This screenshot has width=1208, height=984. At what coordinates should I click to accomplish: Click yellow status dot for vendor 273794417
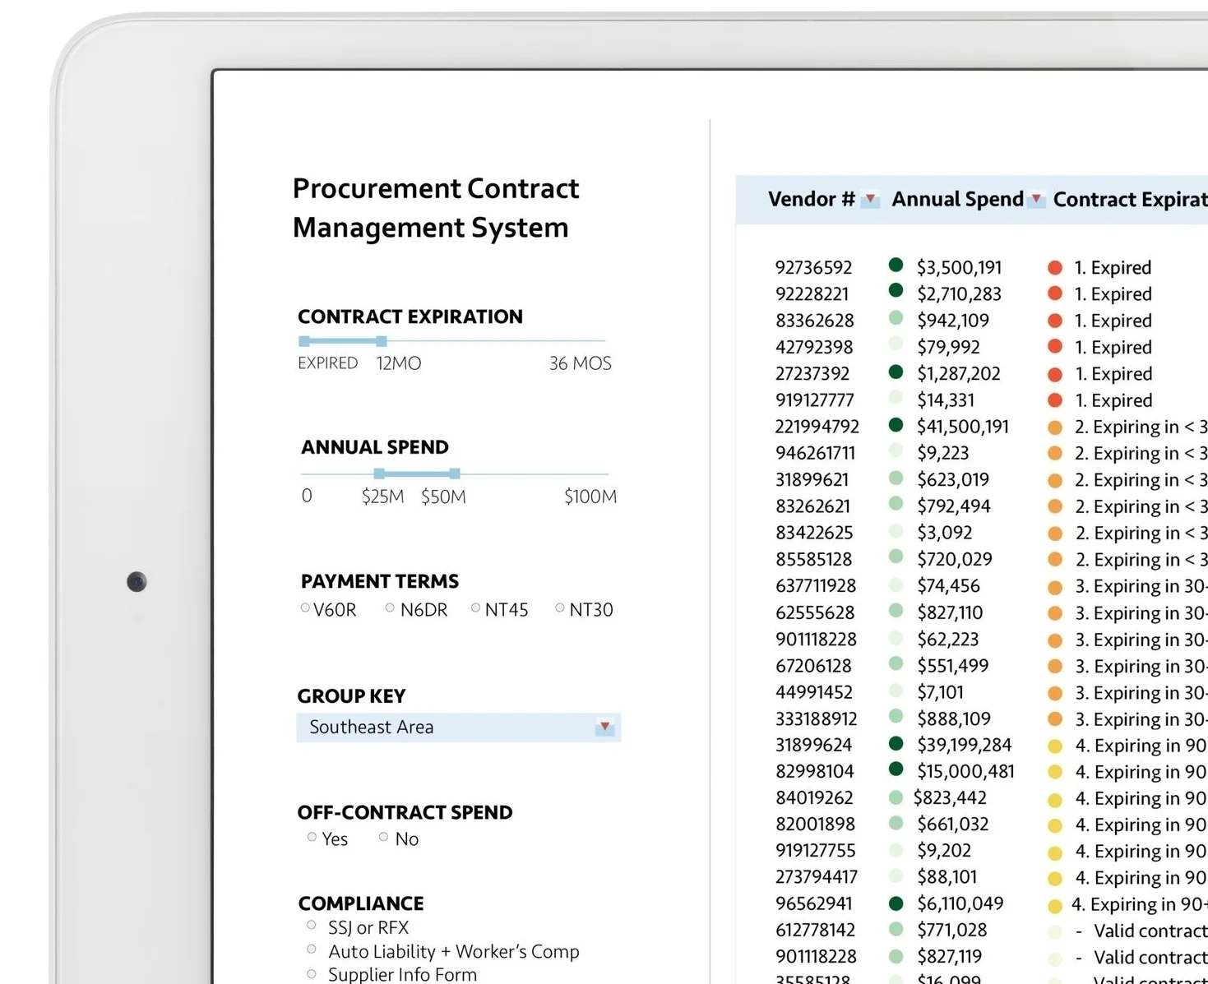click(x=1055, y=879)
